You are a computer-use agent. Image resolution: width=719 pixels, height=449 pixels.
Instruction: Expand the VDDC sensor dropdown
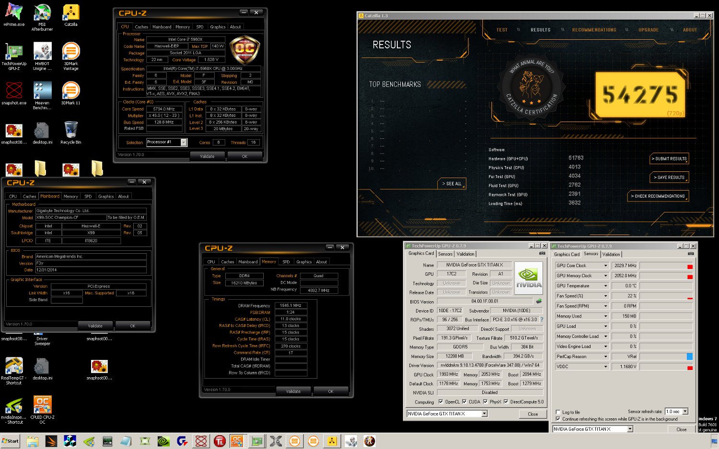click(x=605, y=367)
